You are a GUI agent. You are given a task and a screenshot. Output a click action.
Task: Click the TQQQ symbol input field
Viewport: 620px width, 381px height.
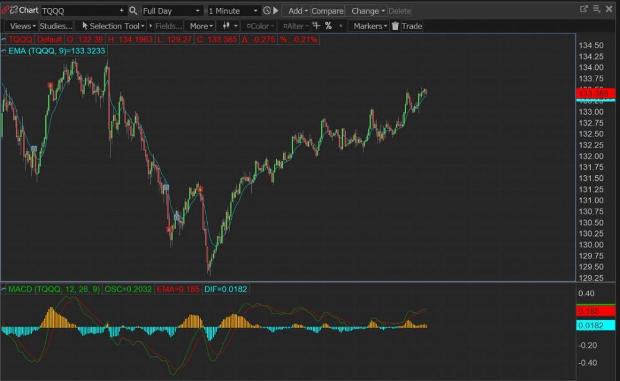[x=81, y=11]
